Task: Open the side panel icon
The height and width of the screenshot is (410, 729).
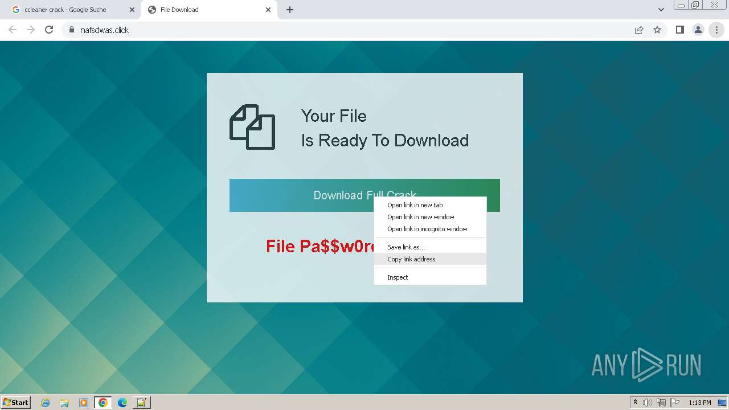Action: (x=679, y=30)
